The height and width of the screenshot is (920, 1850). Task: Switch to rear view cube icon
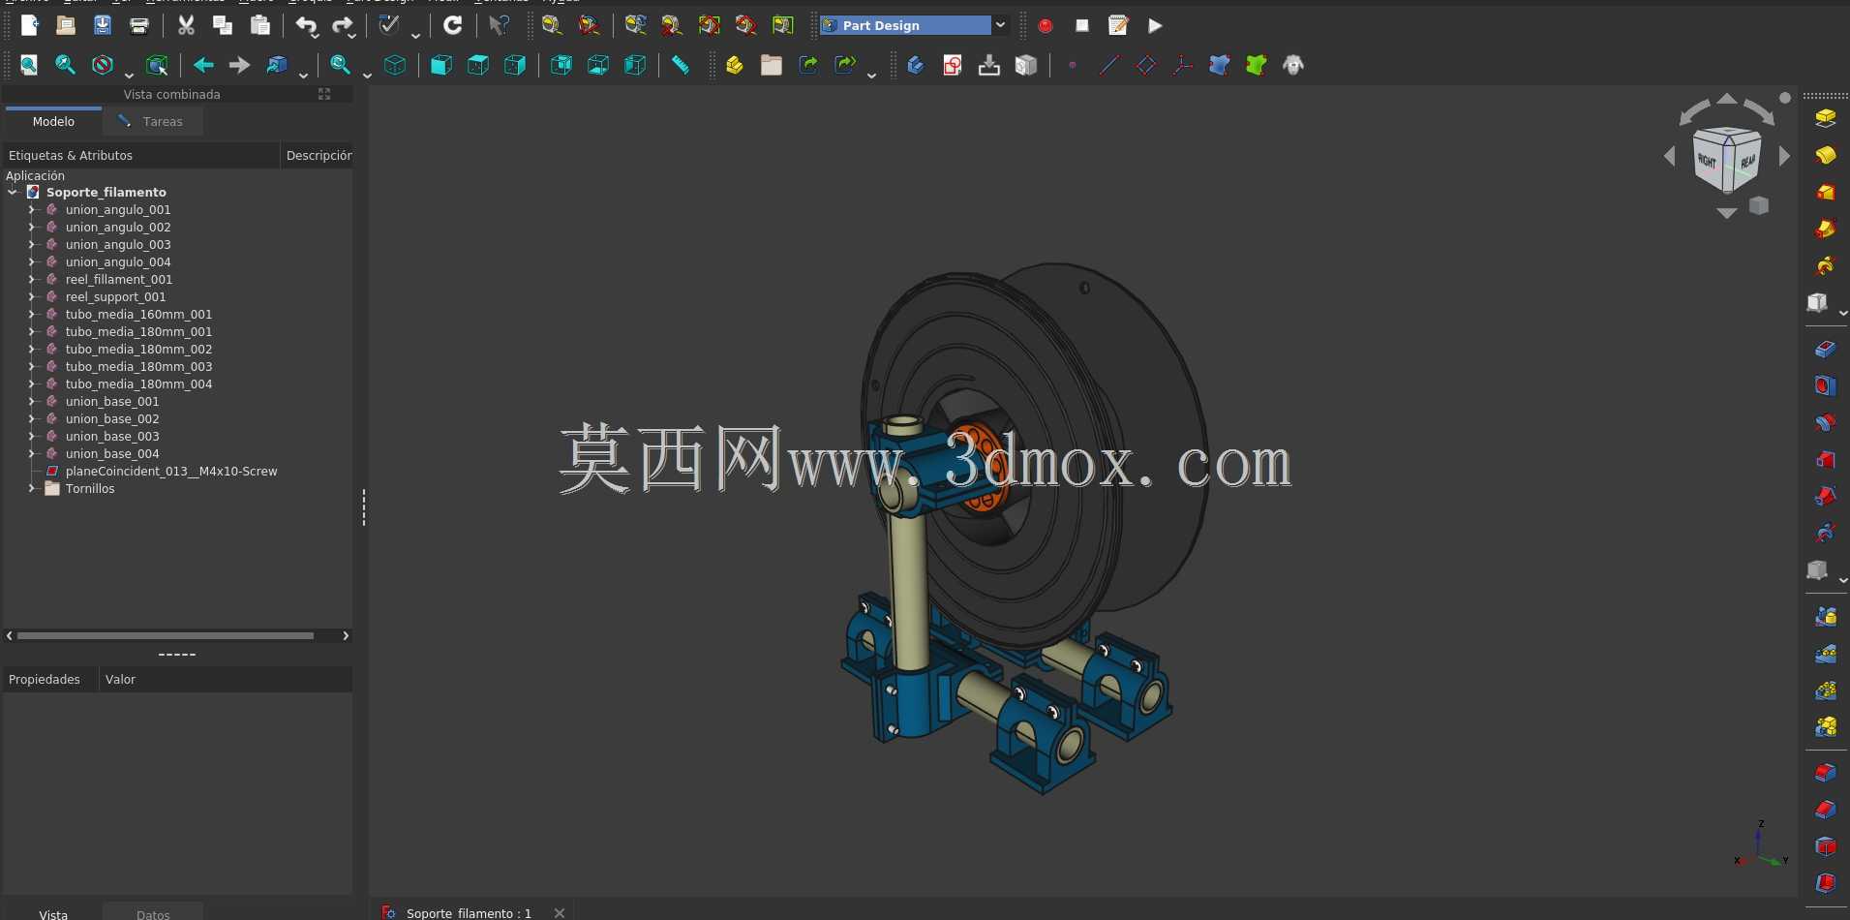(x=561, y=65)
